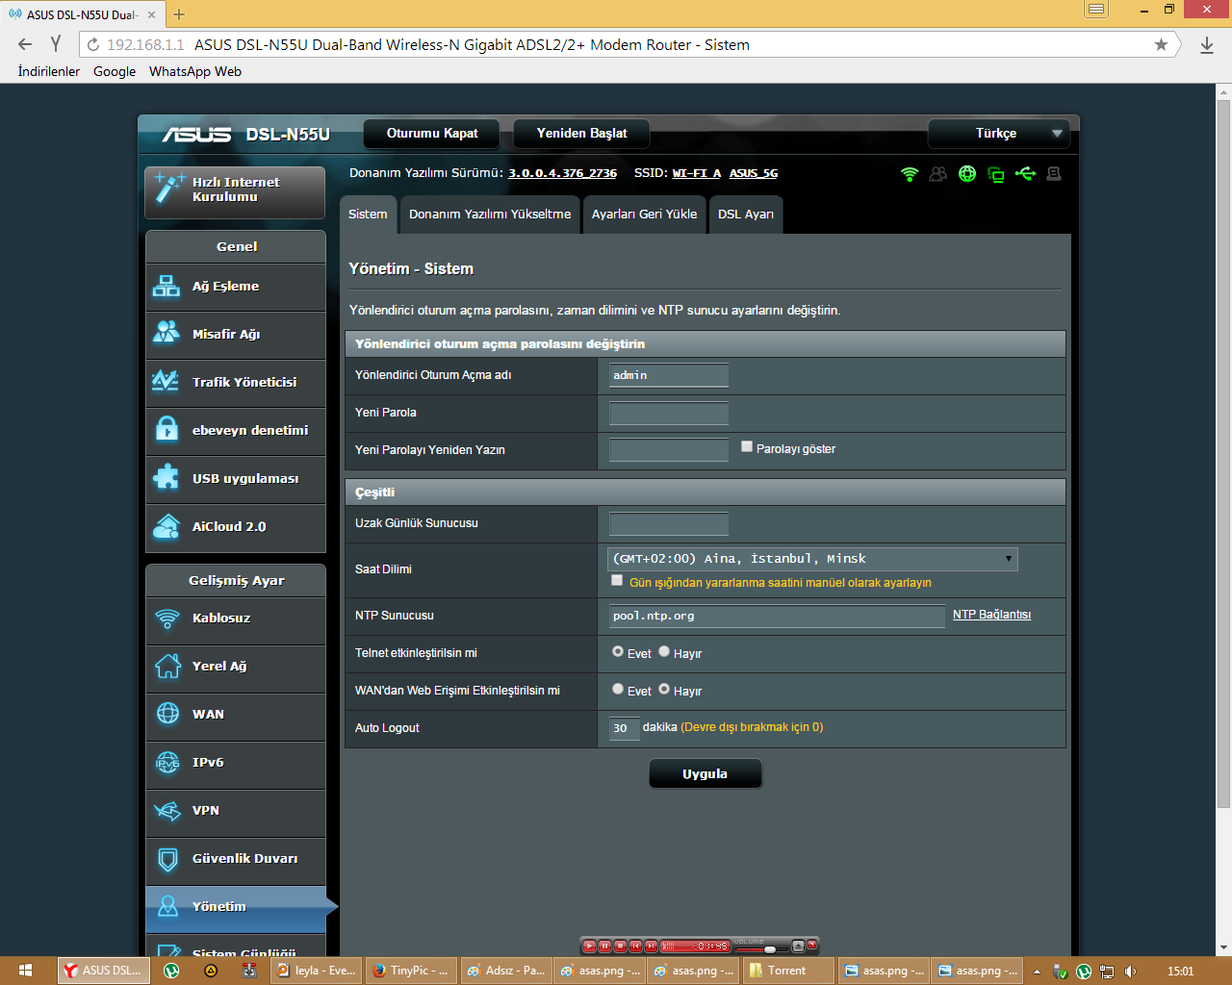Open Misafir Ağı guest network icon

tap(167, 333)
